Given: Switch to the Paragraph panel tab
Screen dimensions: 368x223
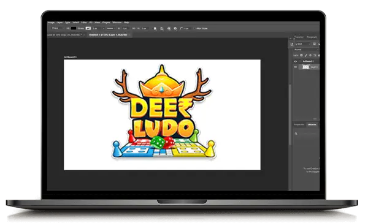Looking at the screenshot, I should pyautogui.click(x=312, y=37).
